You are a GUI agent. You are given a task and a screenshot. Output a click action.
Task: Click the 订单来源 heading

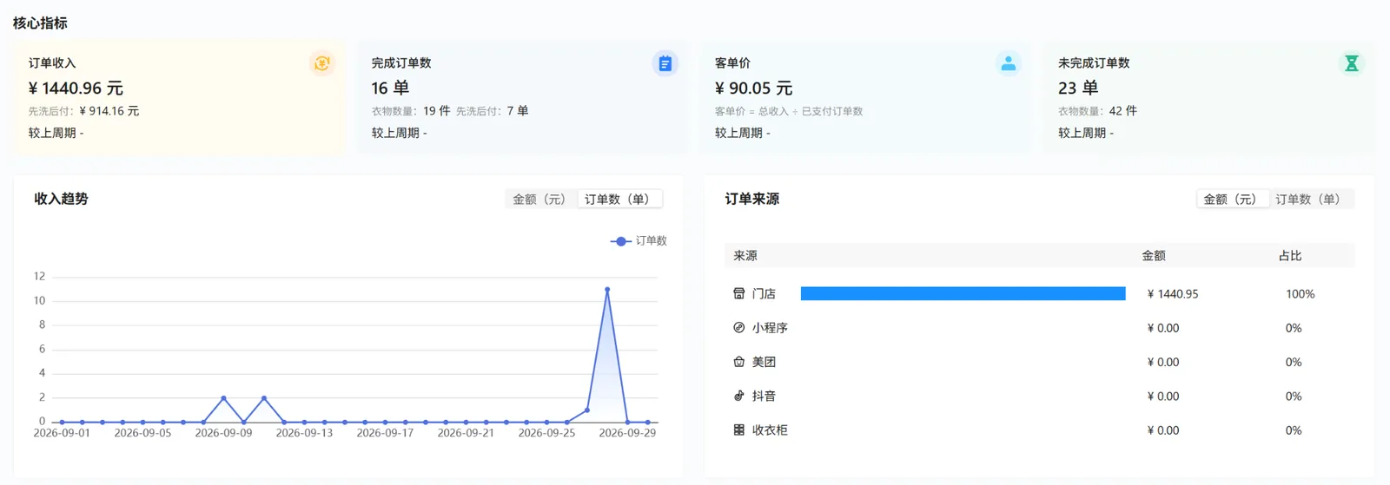coord(752,199)
